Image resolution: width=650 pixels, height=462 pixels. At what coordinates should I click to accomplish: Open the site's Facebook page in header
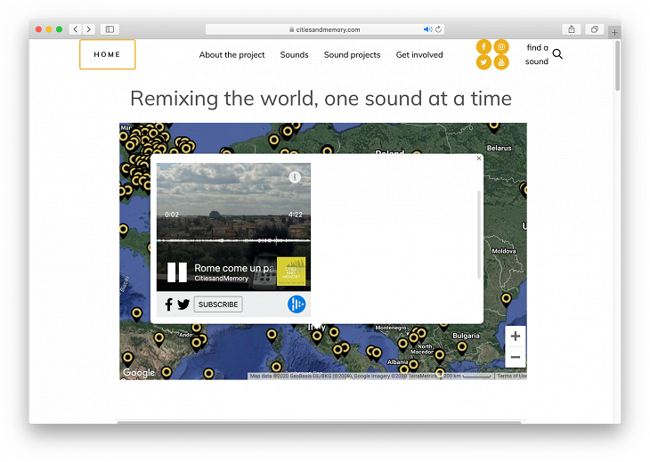pyautogui.click(x=483, y=46)
